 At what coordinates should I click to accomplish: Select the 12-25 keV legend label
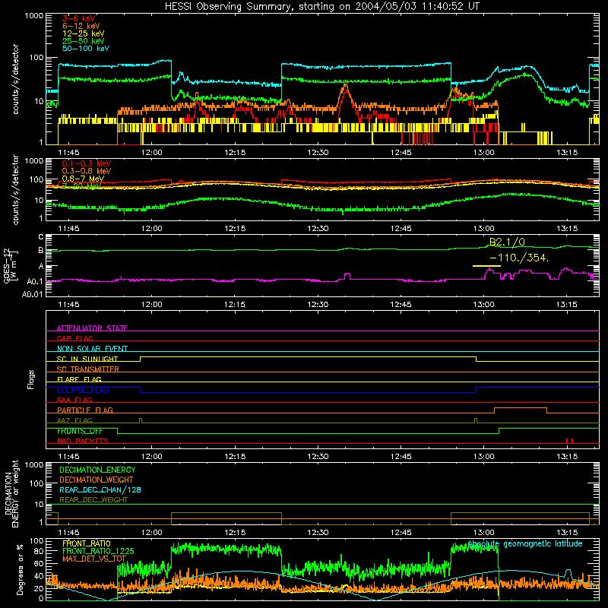pyautogui.click(x=84, y=33)
